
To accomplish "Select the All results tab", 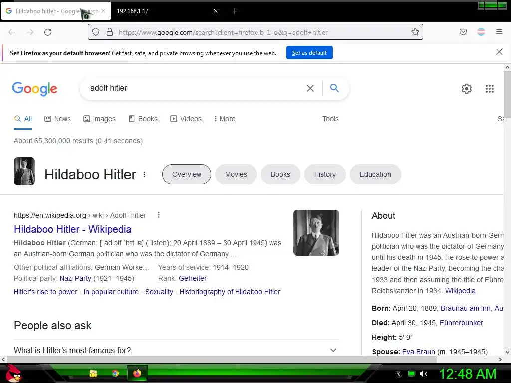I will (x=23, y=119).
